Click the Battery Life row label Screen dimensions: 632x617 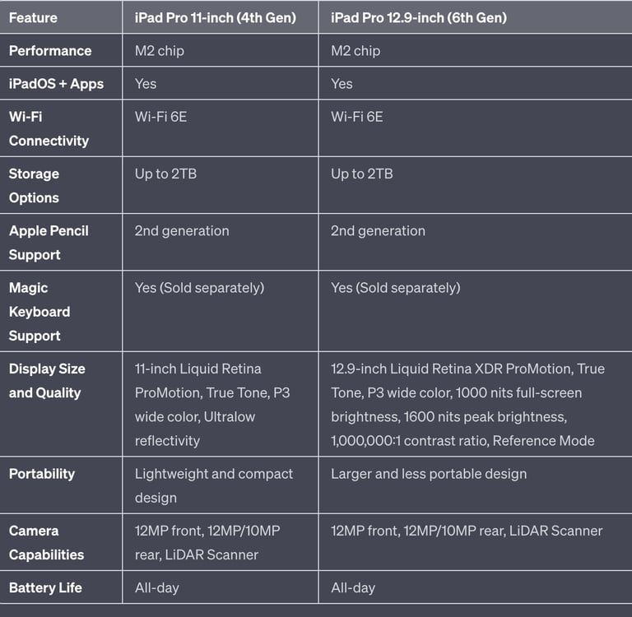(45, 588)
